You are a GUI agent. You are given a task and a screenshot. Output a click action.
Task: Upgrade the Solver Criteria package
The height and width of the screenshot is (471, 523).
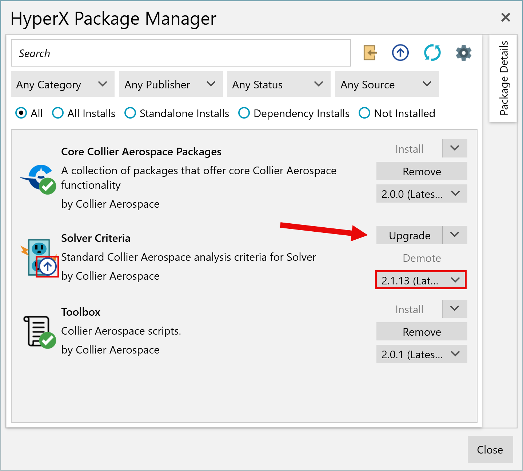click(410, 235)
